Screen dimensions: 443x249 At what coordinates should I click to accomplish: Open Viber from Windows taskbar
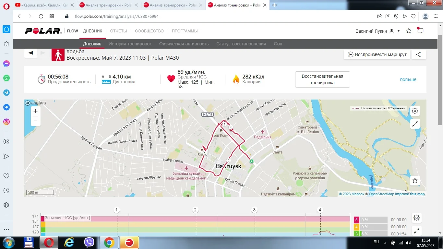point(89,242)
